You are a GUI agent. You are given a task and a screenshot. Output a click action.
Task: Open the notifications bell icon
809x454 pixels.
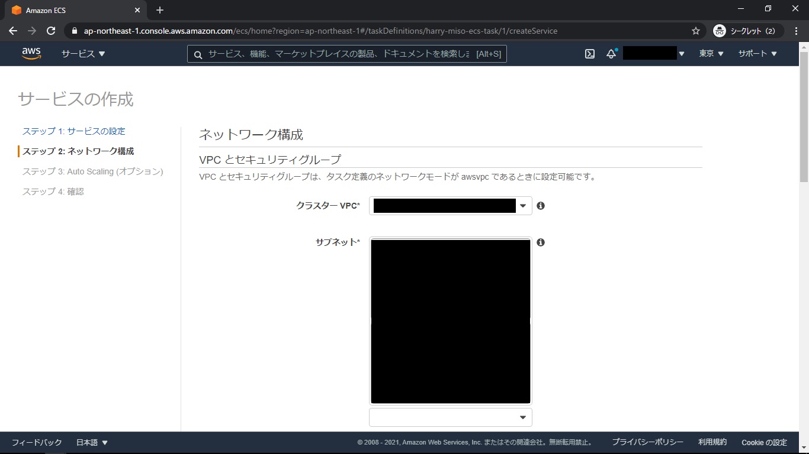point(611,54)
